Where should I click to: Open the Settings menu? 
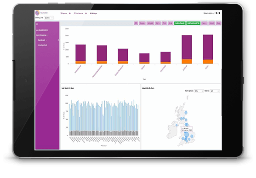coord(94,13)
